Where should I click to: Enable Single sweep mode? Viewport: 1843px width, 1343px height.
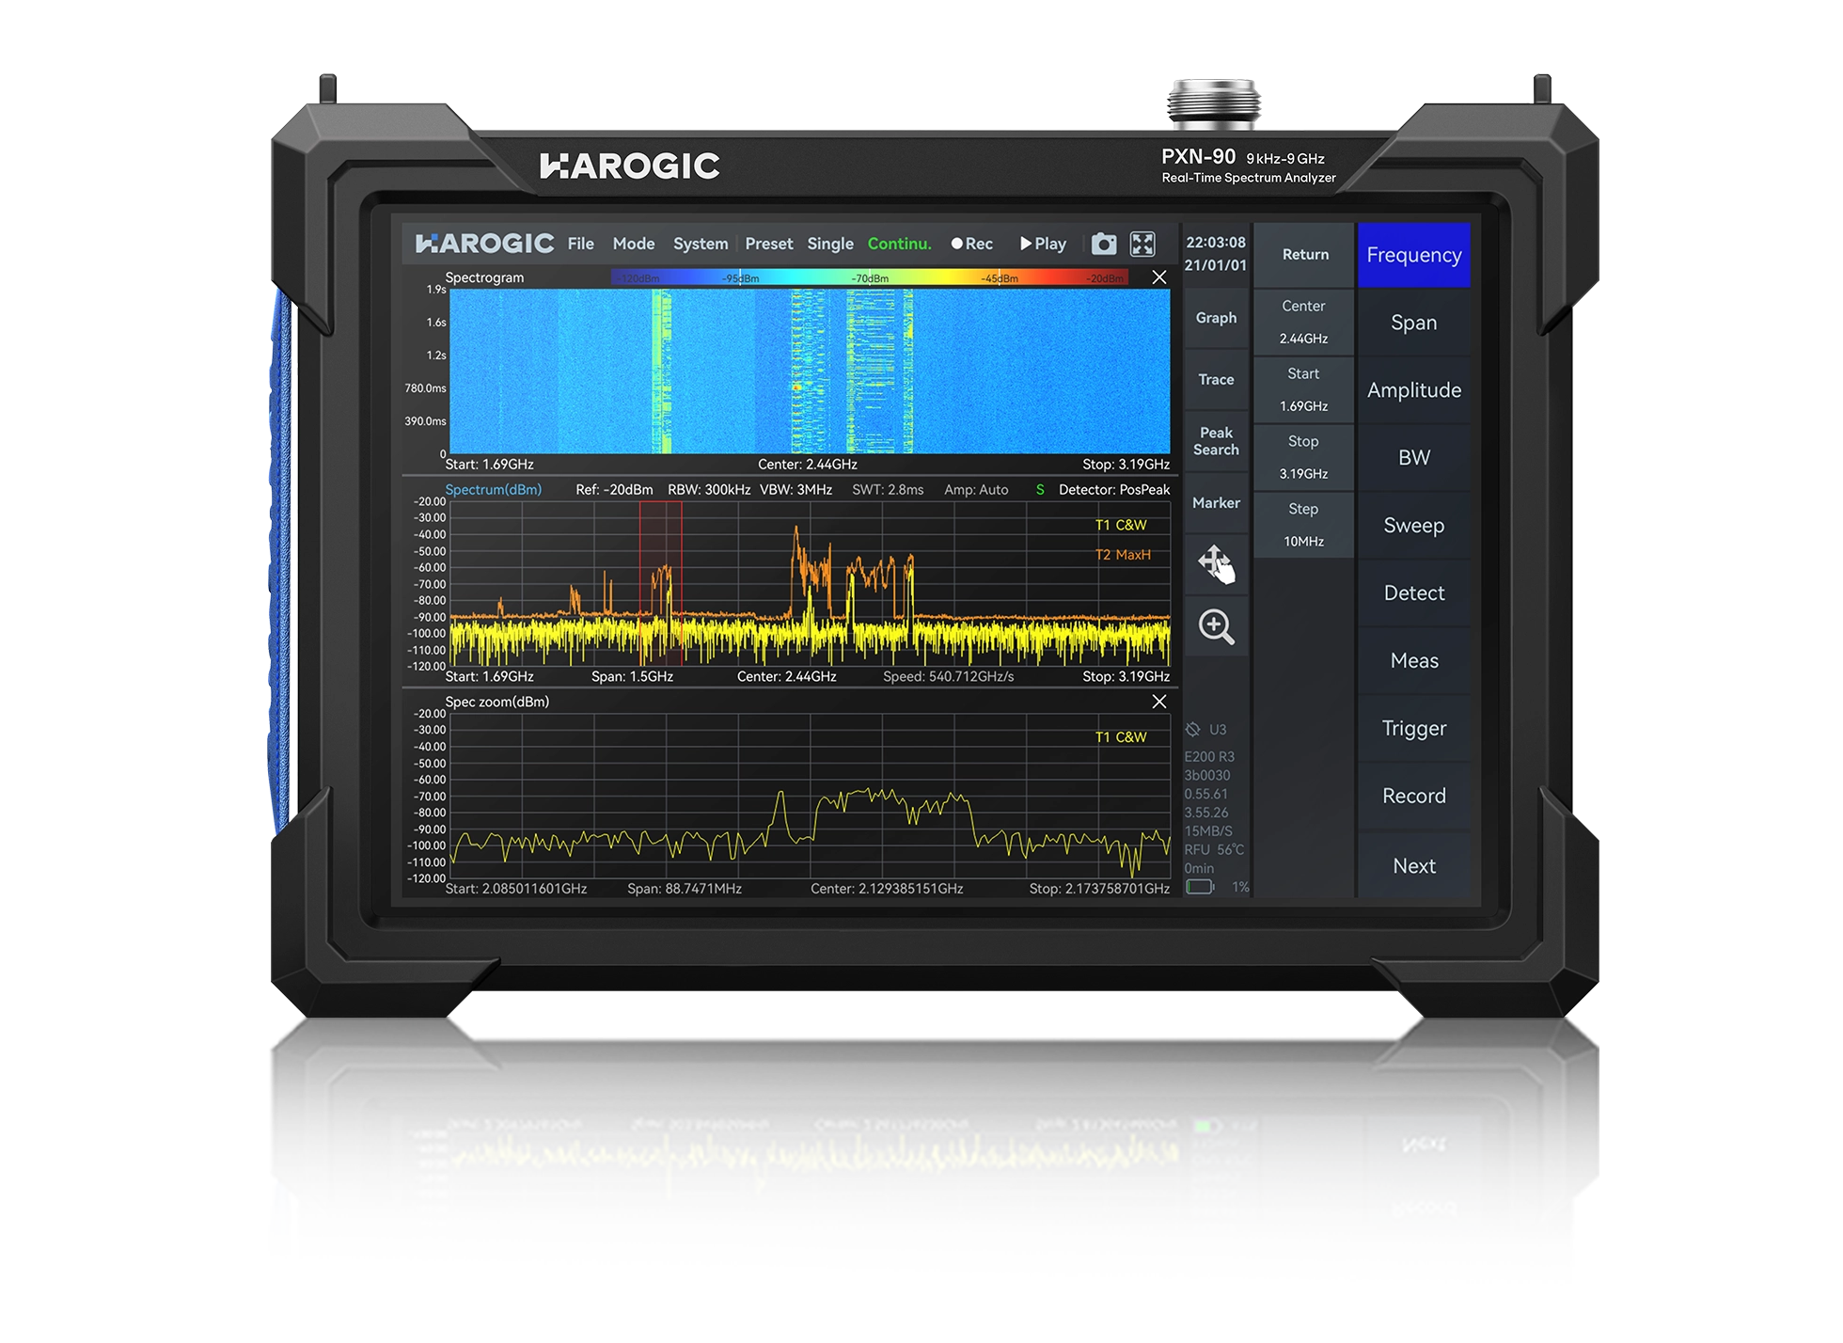click(829, 244)
